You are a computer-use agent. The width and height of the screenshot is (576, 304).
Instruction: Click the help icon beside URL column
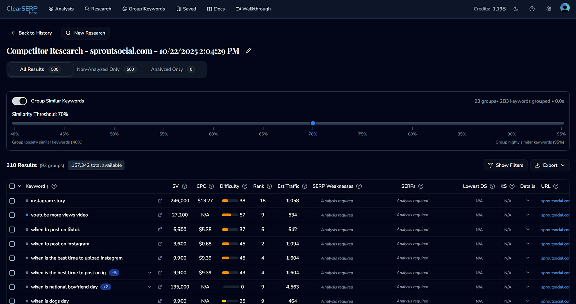556,186
